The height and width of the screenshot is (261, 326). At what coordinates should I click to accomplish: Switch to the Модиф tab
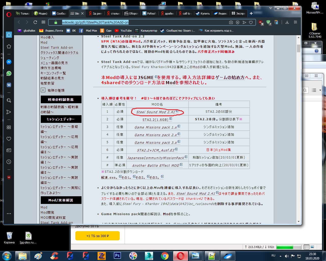(x=41, y=14)
